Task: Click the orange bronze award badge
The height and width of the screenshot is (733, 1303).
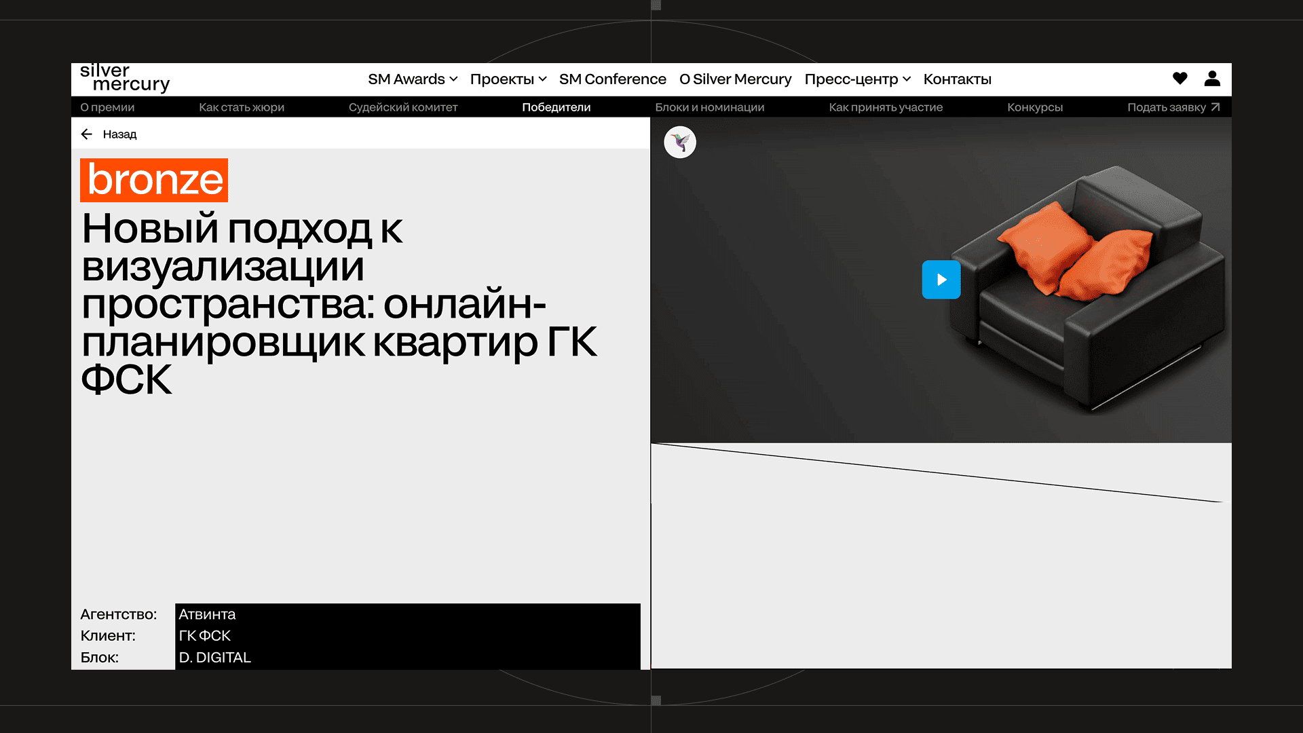Action: coord(154,181)
